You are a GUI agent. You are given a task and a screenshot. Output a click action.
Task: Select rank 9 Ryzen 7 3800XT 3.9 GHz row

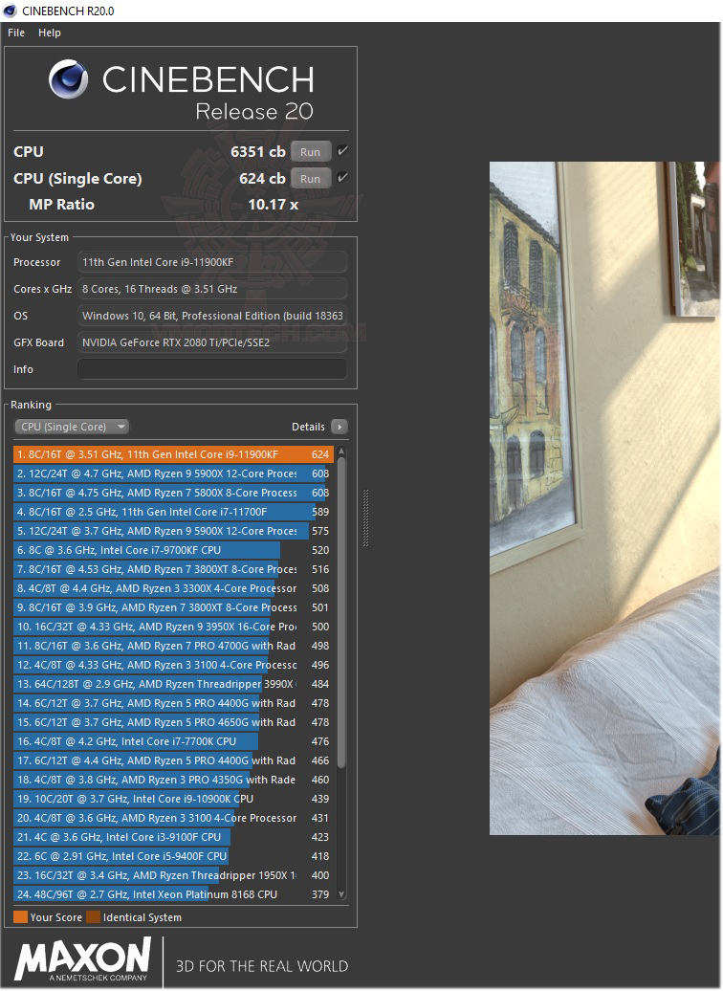(173, 607)
